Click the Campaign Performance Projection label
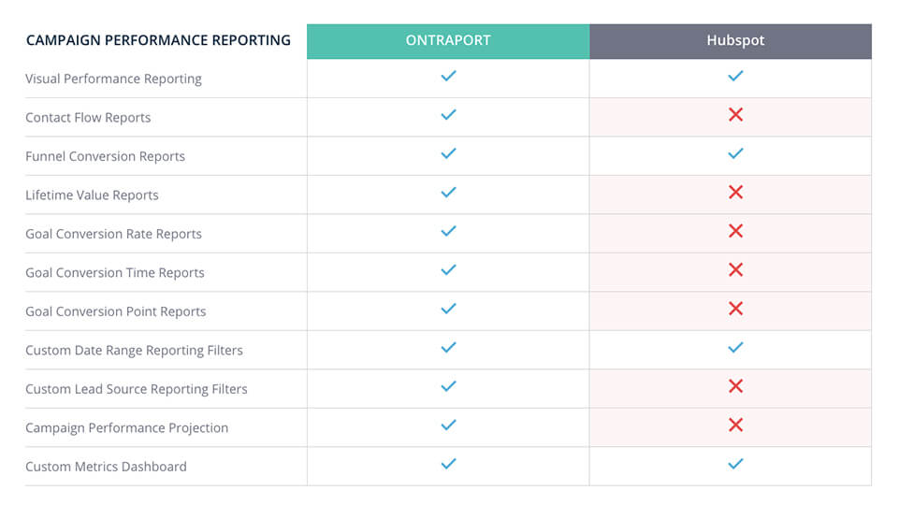This screenshot has height=505, width=898. pos(126,427)
